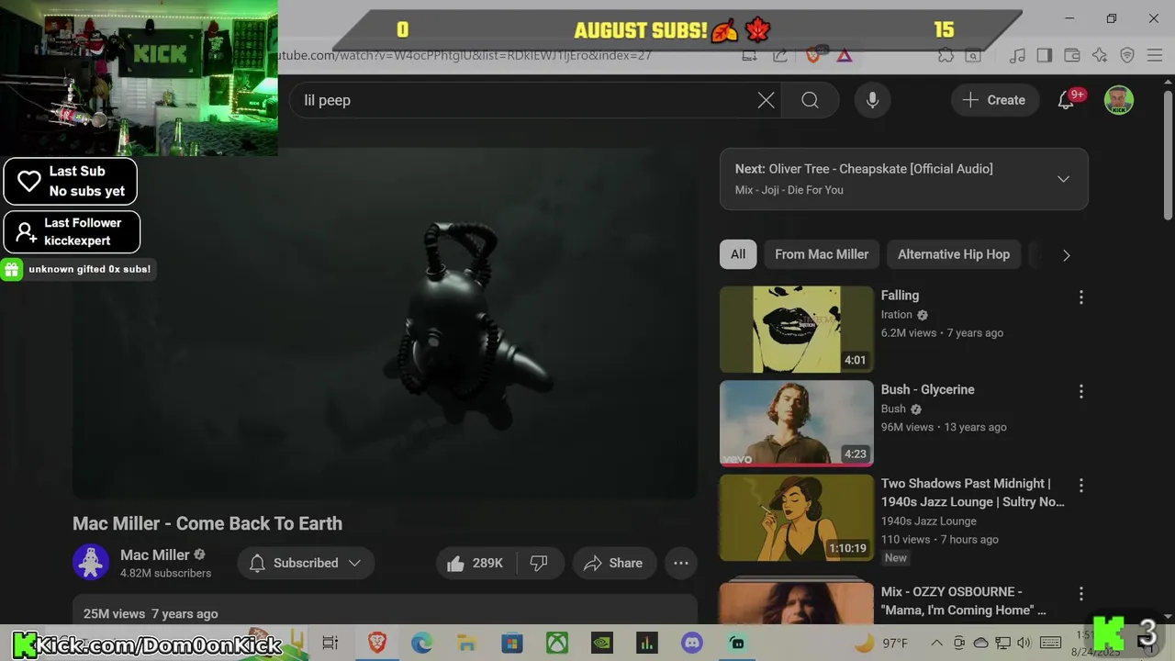Show more filter chips with right arrow

1066,255
